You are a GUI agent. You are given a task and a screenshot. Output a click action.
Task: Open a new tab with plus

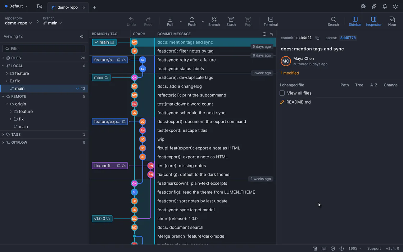(x=94, y=7)
